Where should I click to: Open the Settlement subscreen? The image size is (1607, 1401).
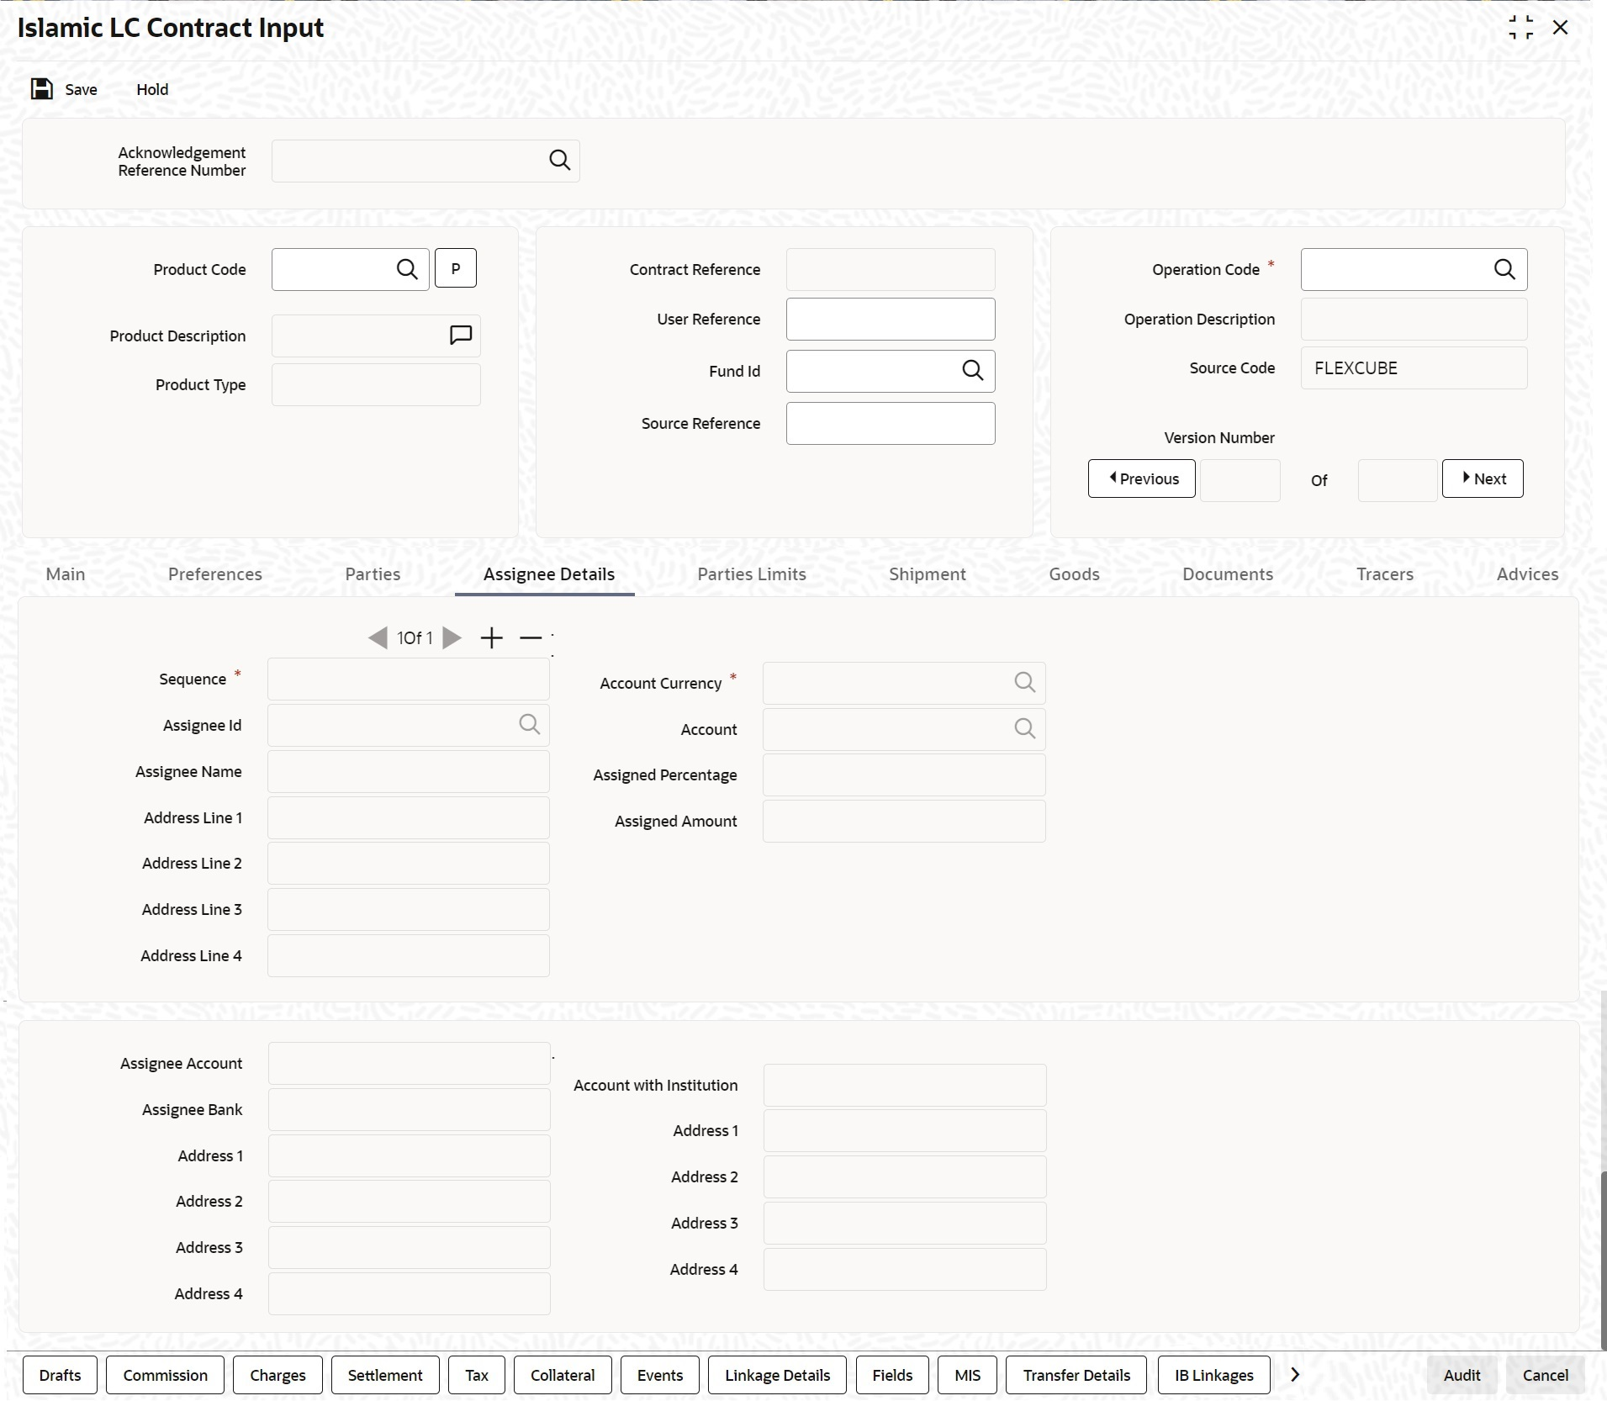(385, 1375)
